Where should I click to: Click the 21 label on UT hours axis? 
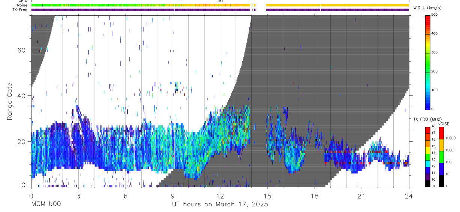pyautogui.click(x=362, y=195)
